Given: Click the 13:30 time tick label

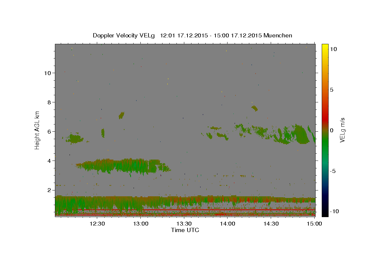Looking at the screenshot, I should point(184,224).
